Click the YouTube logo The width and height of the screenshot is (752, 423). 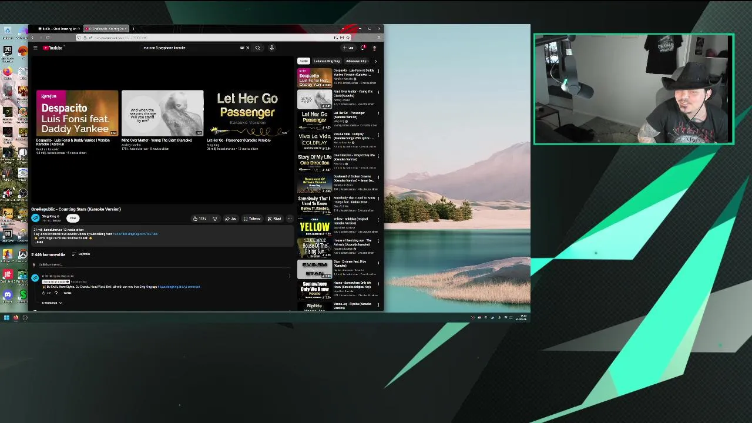52,48
